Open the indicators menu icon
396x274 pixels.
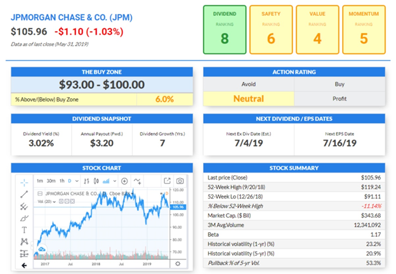pos(137,181)
